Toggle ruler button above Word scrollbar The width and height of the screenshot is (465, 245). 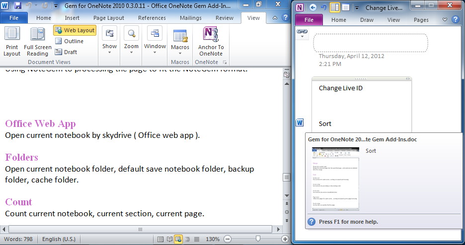(x=287, y=74)
